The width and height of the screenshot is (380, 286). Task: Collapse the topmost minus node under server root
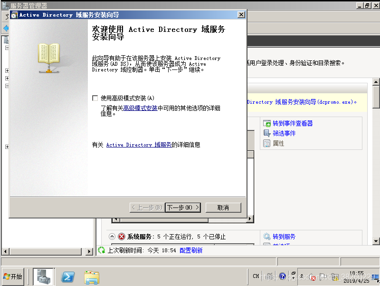[7, 48]
